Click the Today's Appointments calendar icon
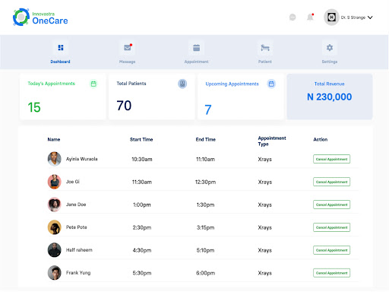This screenshot has height=292, width=389. pos(93,84)
